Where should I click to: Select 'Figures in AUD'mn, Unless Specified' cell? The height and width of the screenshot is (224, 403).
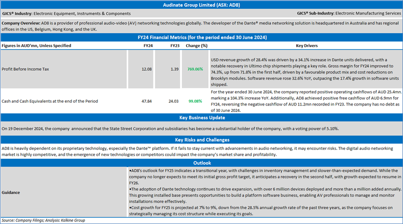[x=36, y=46]
